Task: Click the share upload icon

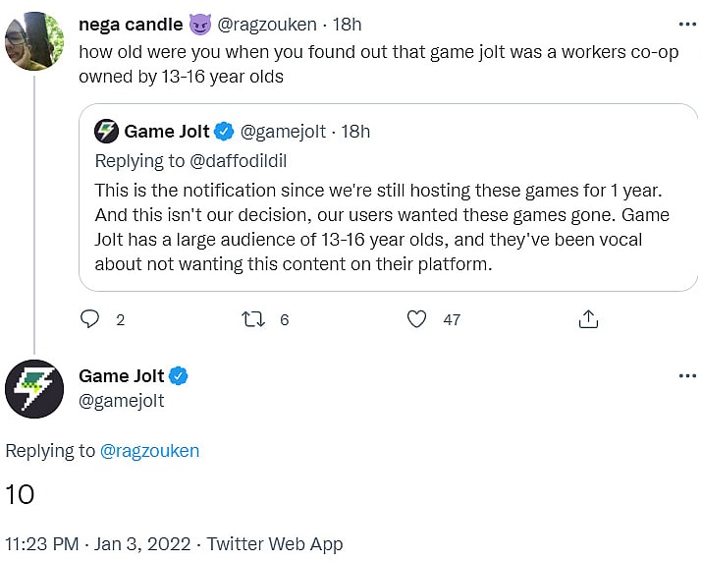Action: 588,319
